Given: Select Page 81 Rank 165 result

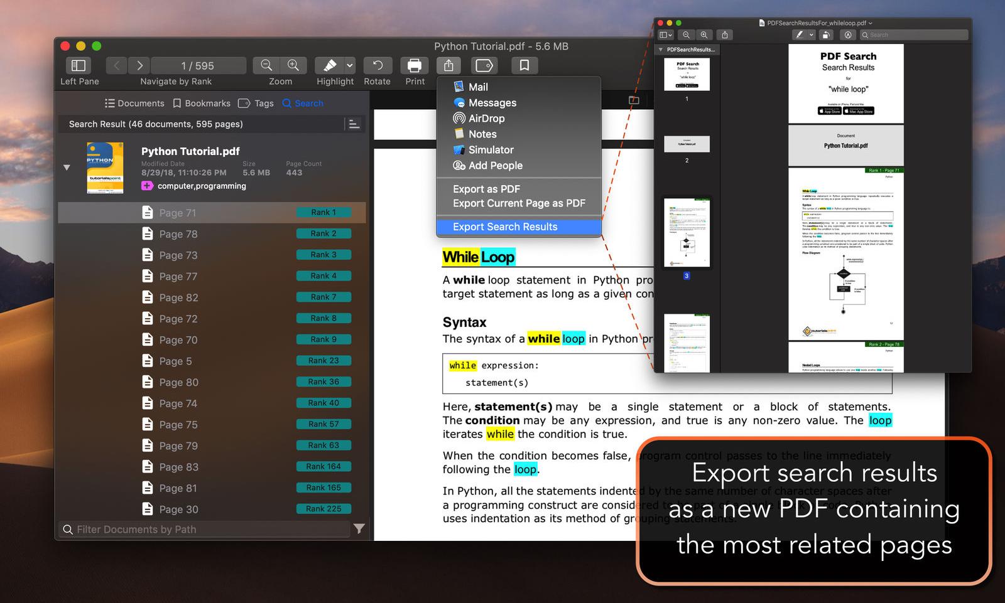Looking at the screenshot, I should (212, 488).
